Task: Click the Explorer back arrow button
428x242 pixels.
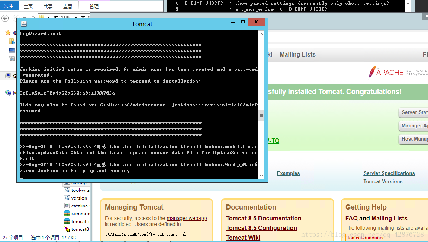Action: tap(5, 18)
